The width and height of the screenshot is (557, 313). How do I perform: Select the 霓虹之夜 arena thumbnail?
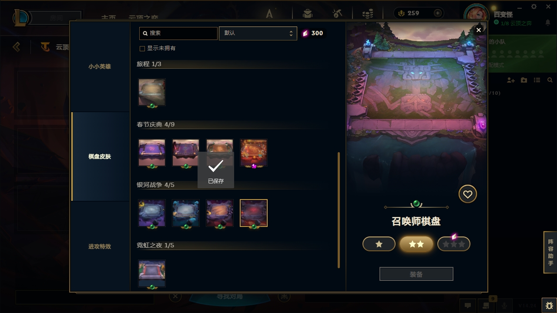coord(152,273)
